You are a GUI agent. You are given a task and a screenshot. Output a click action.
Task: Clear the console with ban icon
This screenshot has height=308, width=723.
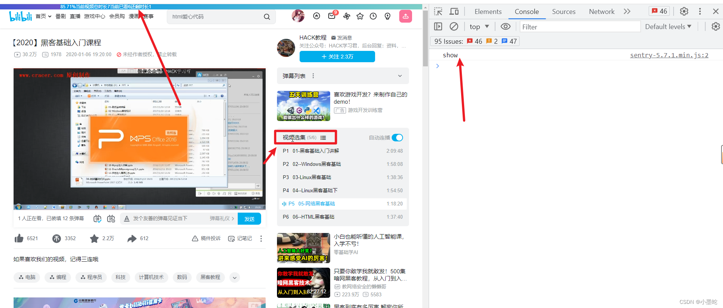pyautogui.click(x=454, y=26)
